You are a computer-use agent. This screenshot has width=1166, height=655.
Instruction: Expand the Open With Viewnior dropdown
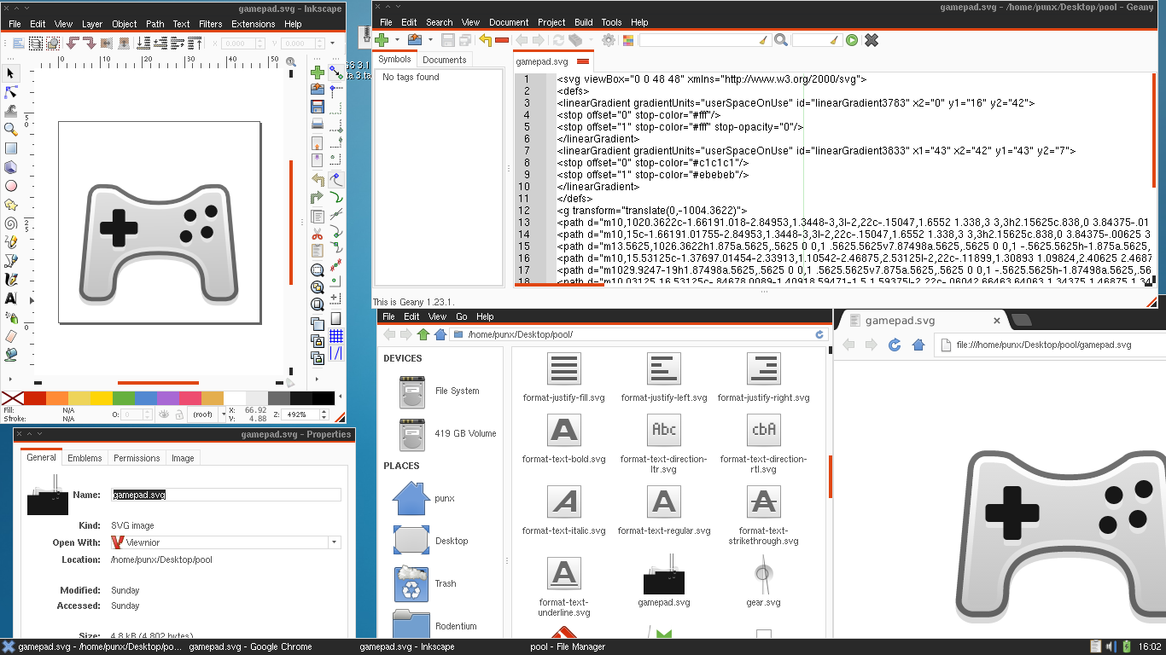pyautogui.click(x=334, y=542)
